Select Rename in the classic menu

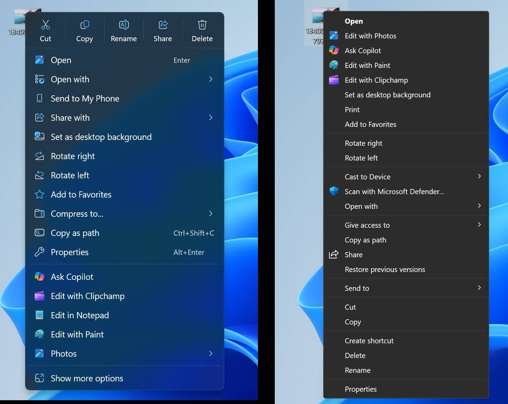pos(406,370)
